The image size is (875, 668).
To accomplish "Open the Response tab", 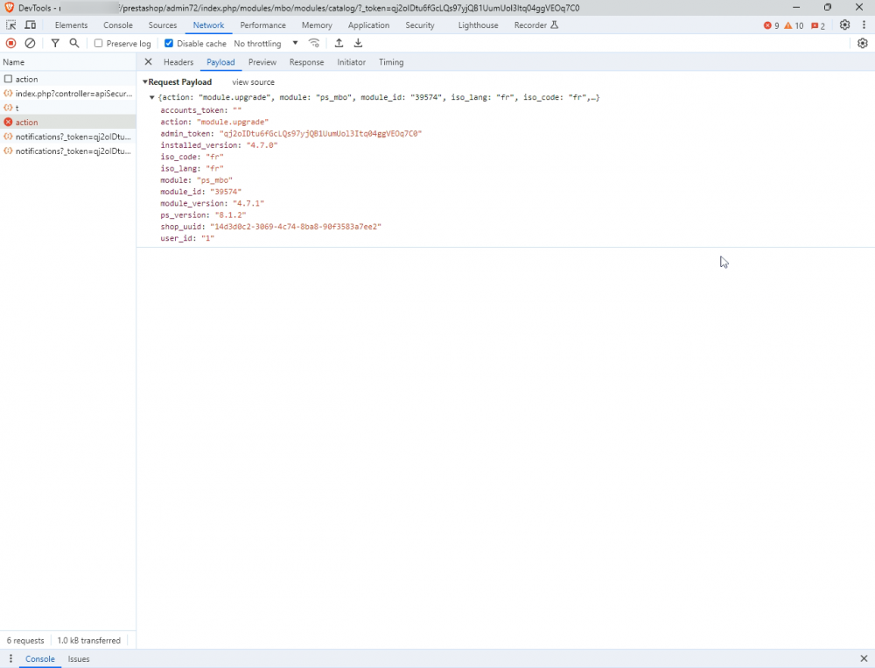I will 307,62.
